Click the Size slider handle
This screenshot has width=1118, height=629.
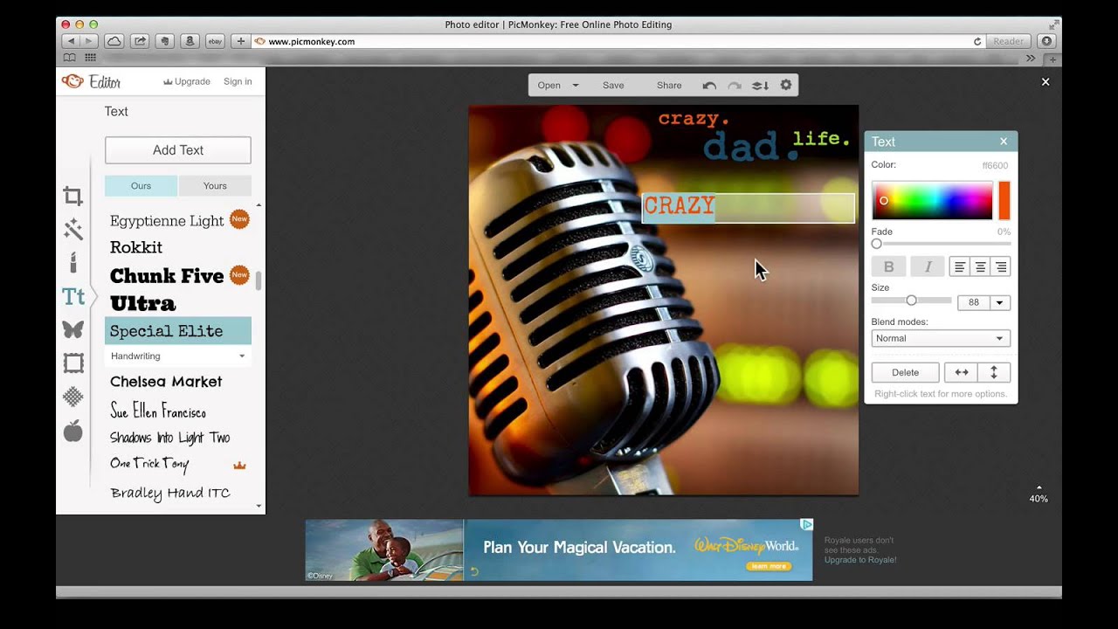911,301
